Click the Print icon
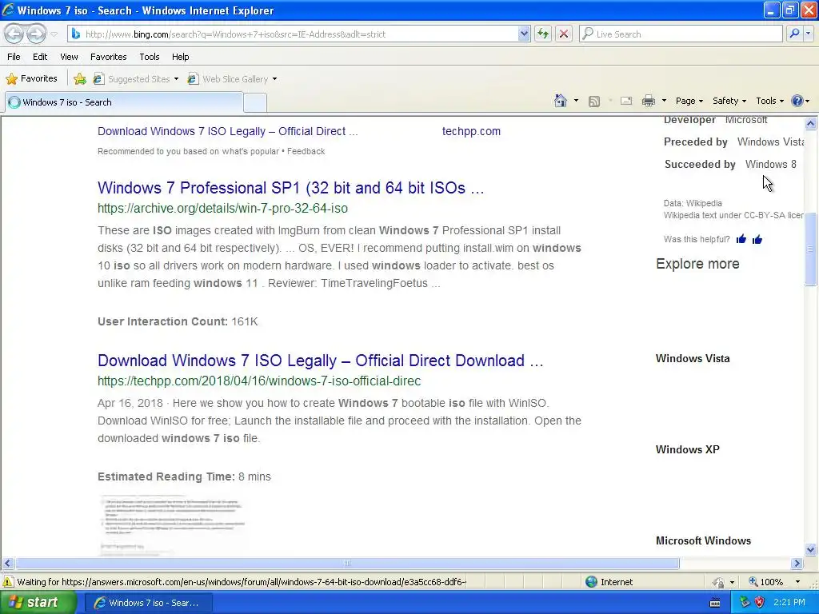Screen dimensions: 819x614 pos(648,101)
